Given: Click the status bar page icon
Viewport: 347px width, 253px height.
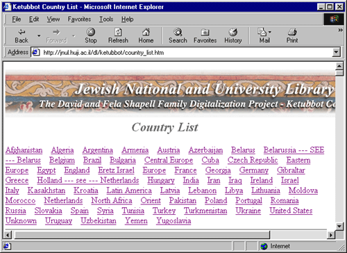Looking at the screenshot, I should click(x=6, y=246).
